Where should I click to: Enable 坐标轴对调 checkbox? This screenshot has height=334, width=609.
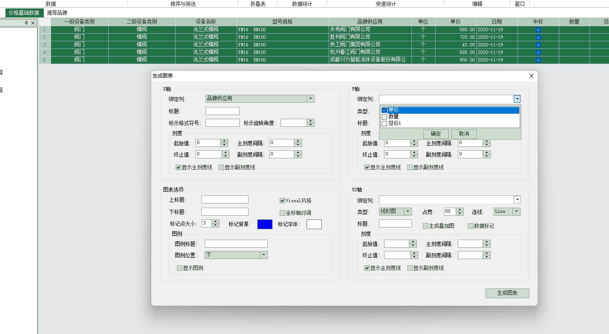click(x=282, y=213)
